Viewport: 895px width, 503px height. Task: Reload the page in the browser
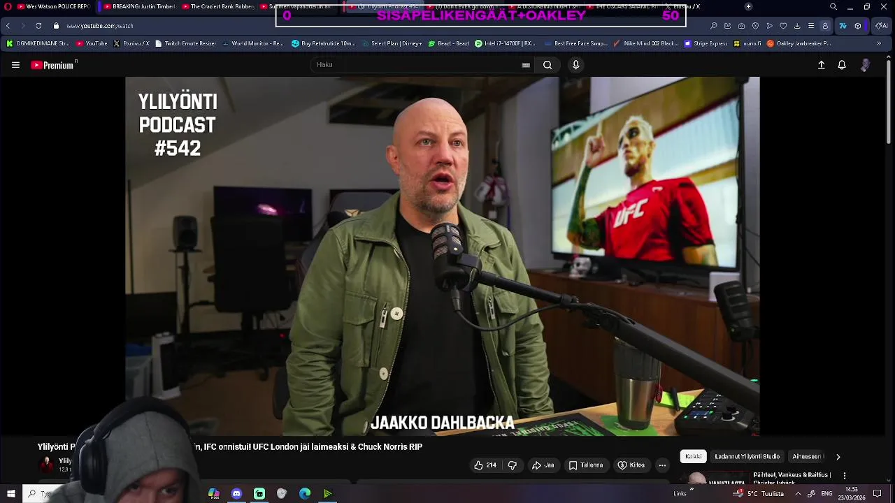click(38, 26)
